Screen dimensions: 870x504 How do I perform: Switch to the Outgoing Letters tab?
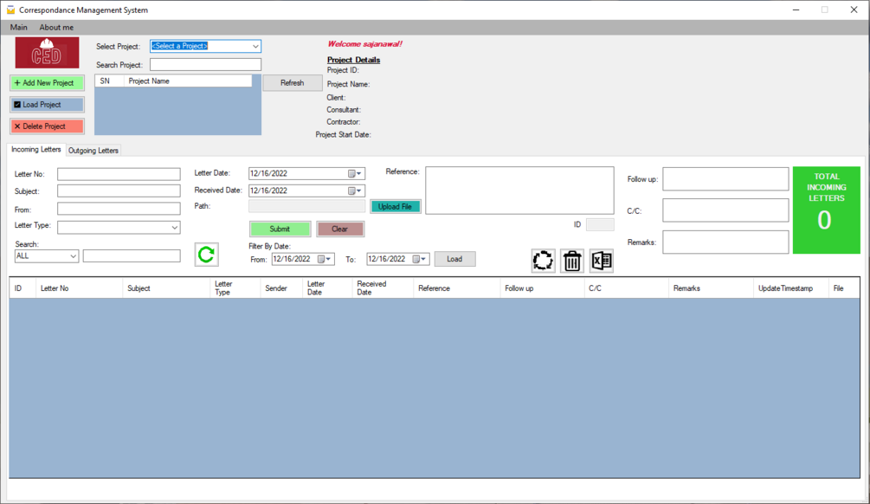[93, 149]
